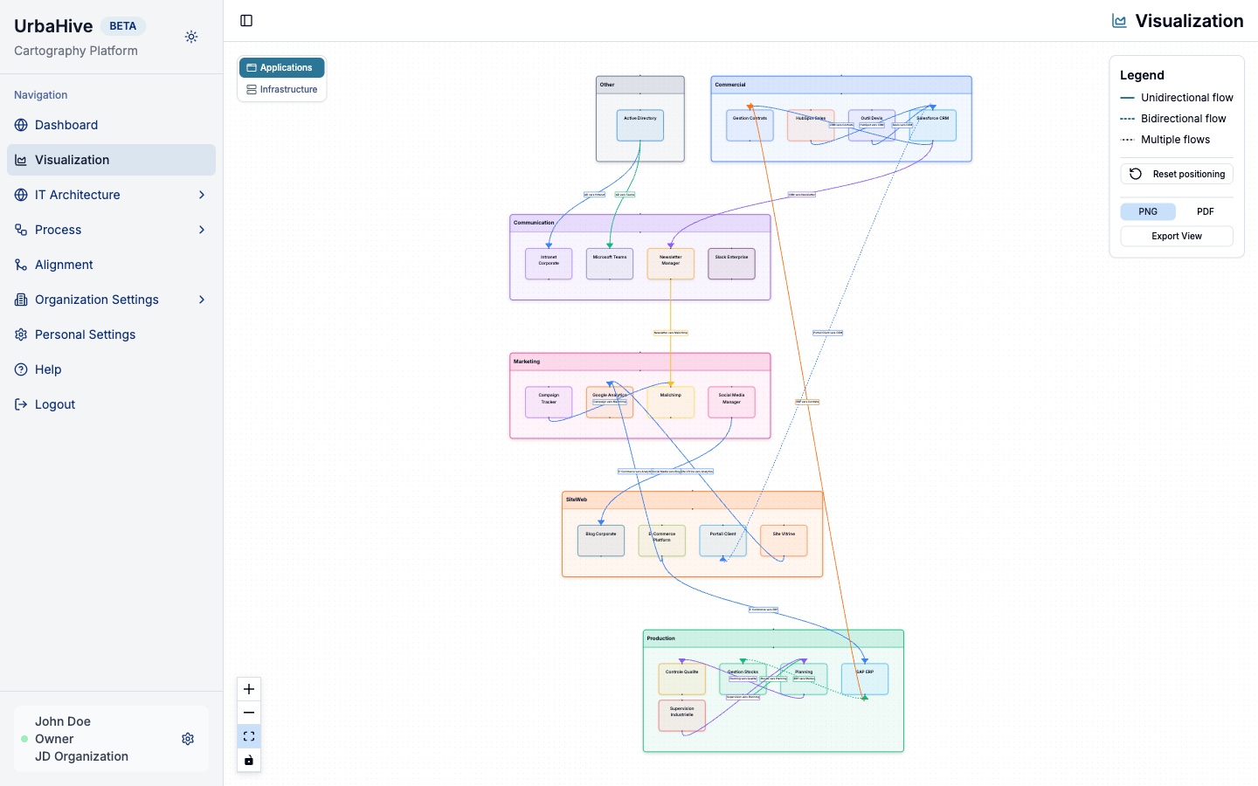
Task: Click the Help question mark icon
Action: click(x=21, y=369)
